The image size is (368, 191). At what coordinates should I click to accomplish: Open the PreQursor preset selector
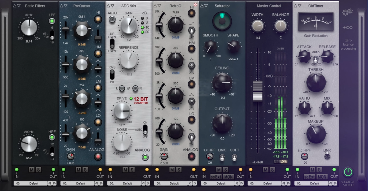[77, 183]
